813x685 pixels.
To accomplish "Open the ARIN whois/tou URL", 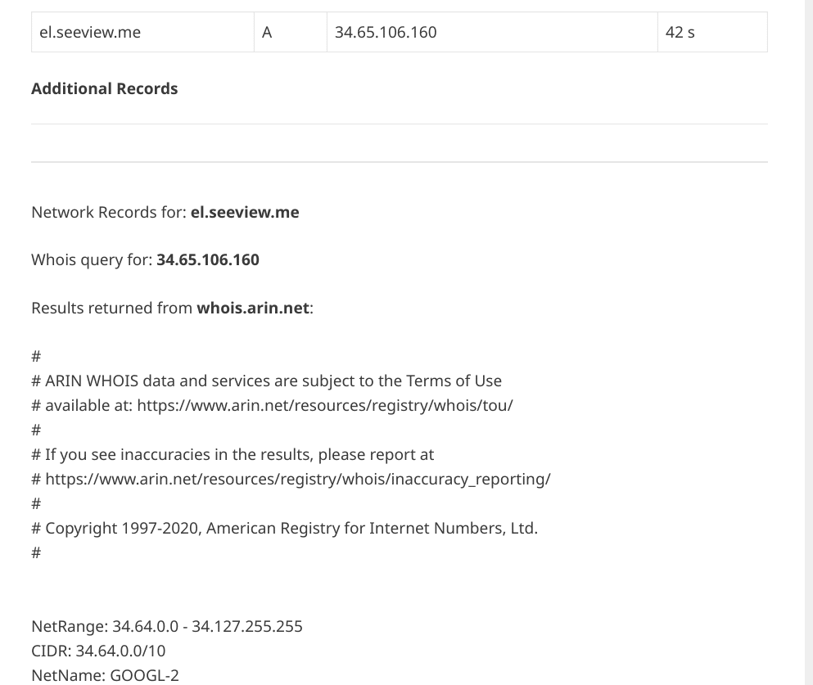I will point(325,405).
